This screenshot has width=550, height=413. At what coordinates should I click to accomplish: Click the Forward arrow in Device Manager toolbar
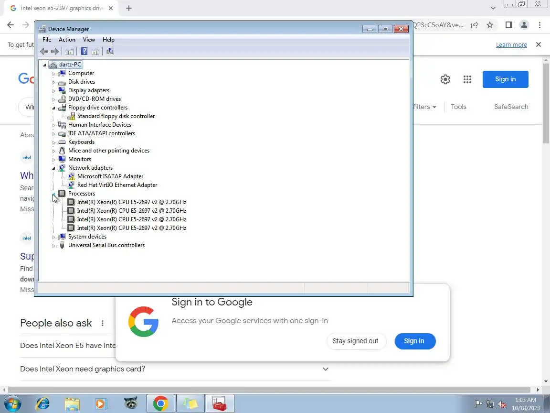55,51
